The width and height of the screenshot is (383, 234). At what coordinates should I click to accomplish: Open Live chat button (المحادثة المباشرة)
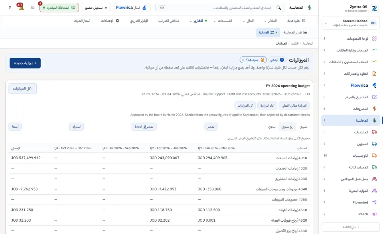pos(59,8)
